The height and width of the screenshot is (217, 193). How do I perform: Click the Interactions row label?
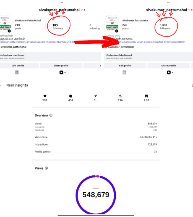[x=41, y=144]
